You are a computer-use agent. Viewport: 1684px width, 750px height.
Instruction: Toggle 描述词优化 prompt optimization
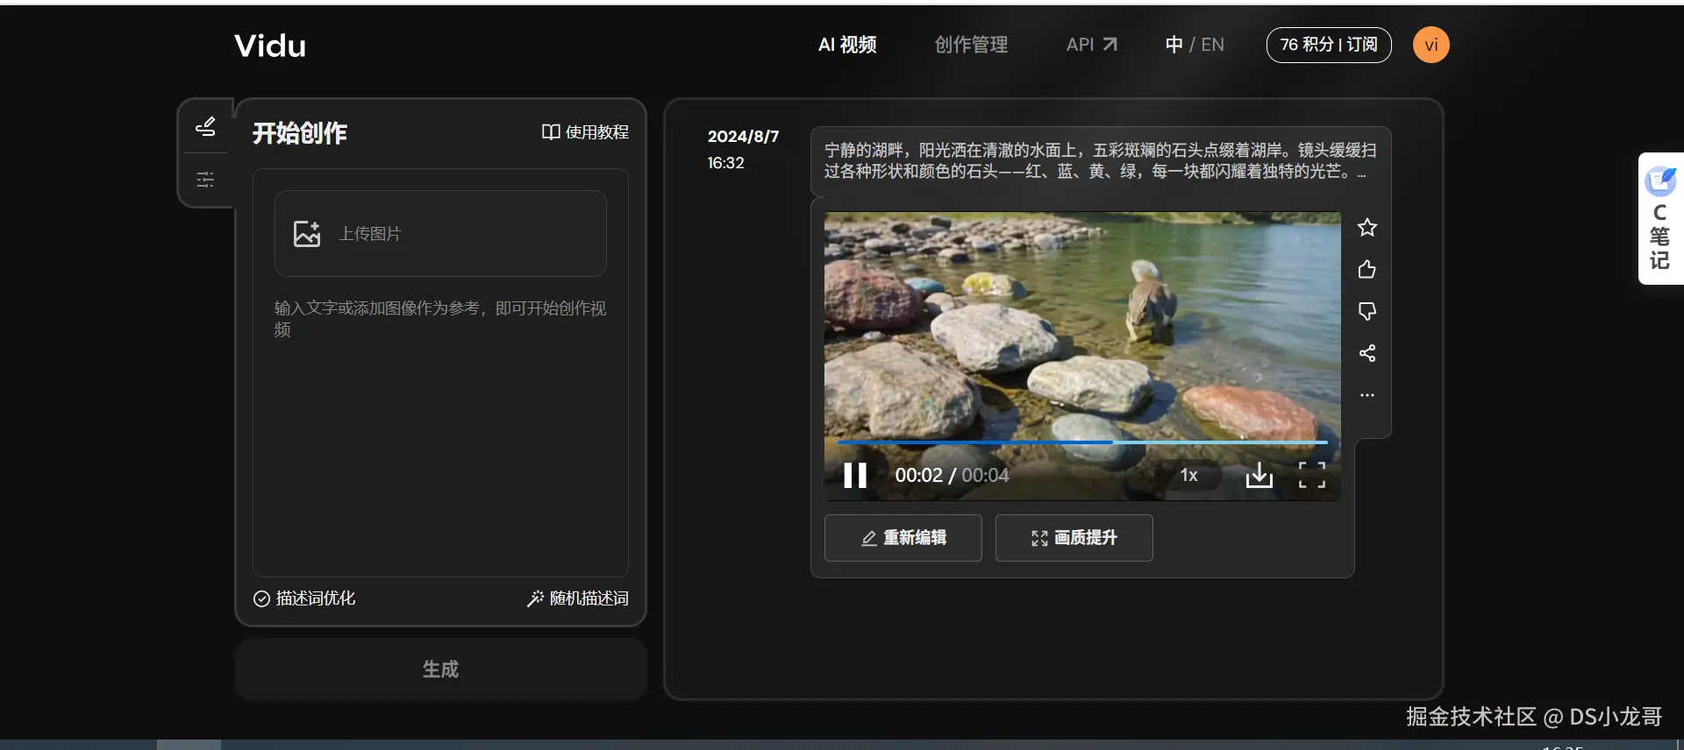304,598
